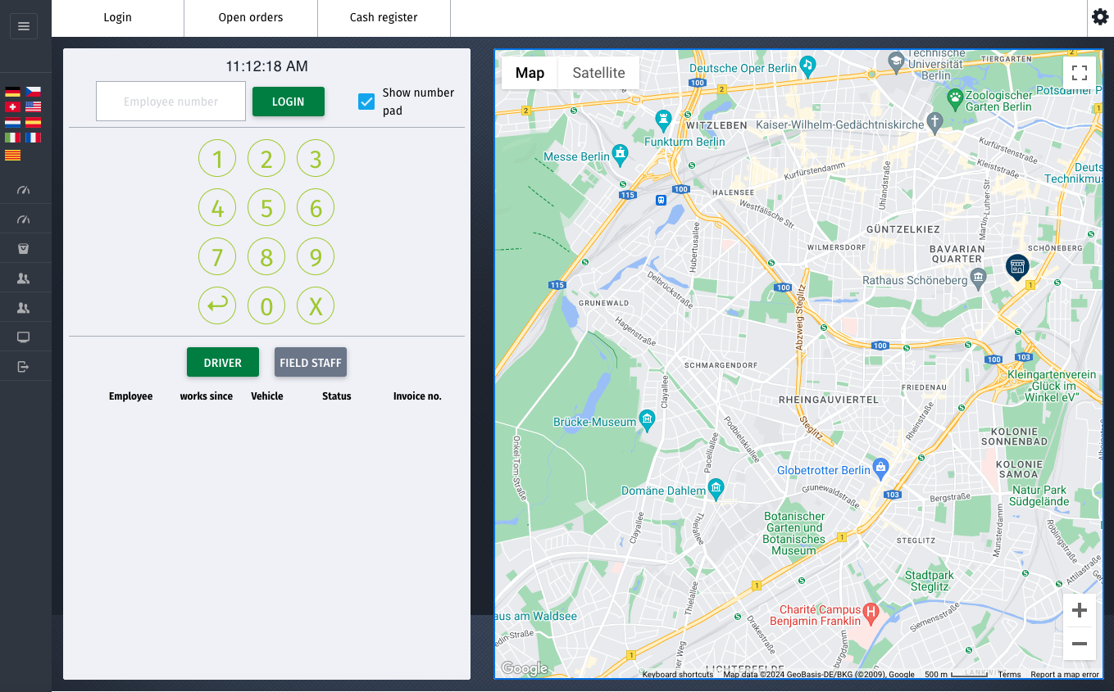Click the return arrow key on the number pad
Screen dimensions: 1114x692
[217, 306]
